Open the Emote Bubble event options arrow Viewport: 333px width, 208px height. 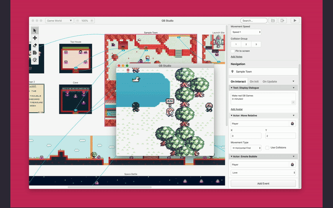tap(293, 157)
